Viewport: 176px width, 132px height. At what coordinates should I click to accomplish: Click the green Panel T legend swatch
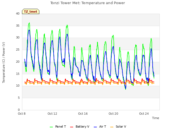pyautogui.click(x=51, y=127)
